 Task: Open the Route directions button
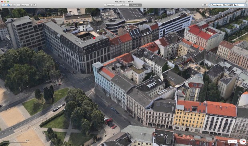(x=23, y=5)
